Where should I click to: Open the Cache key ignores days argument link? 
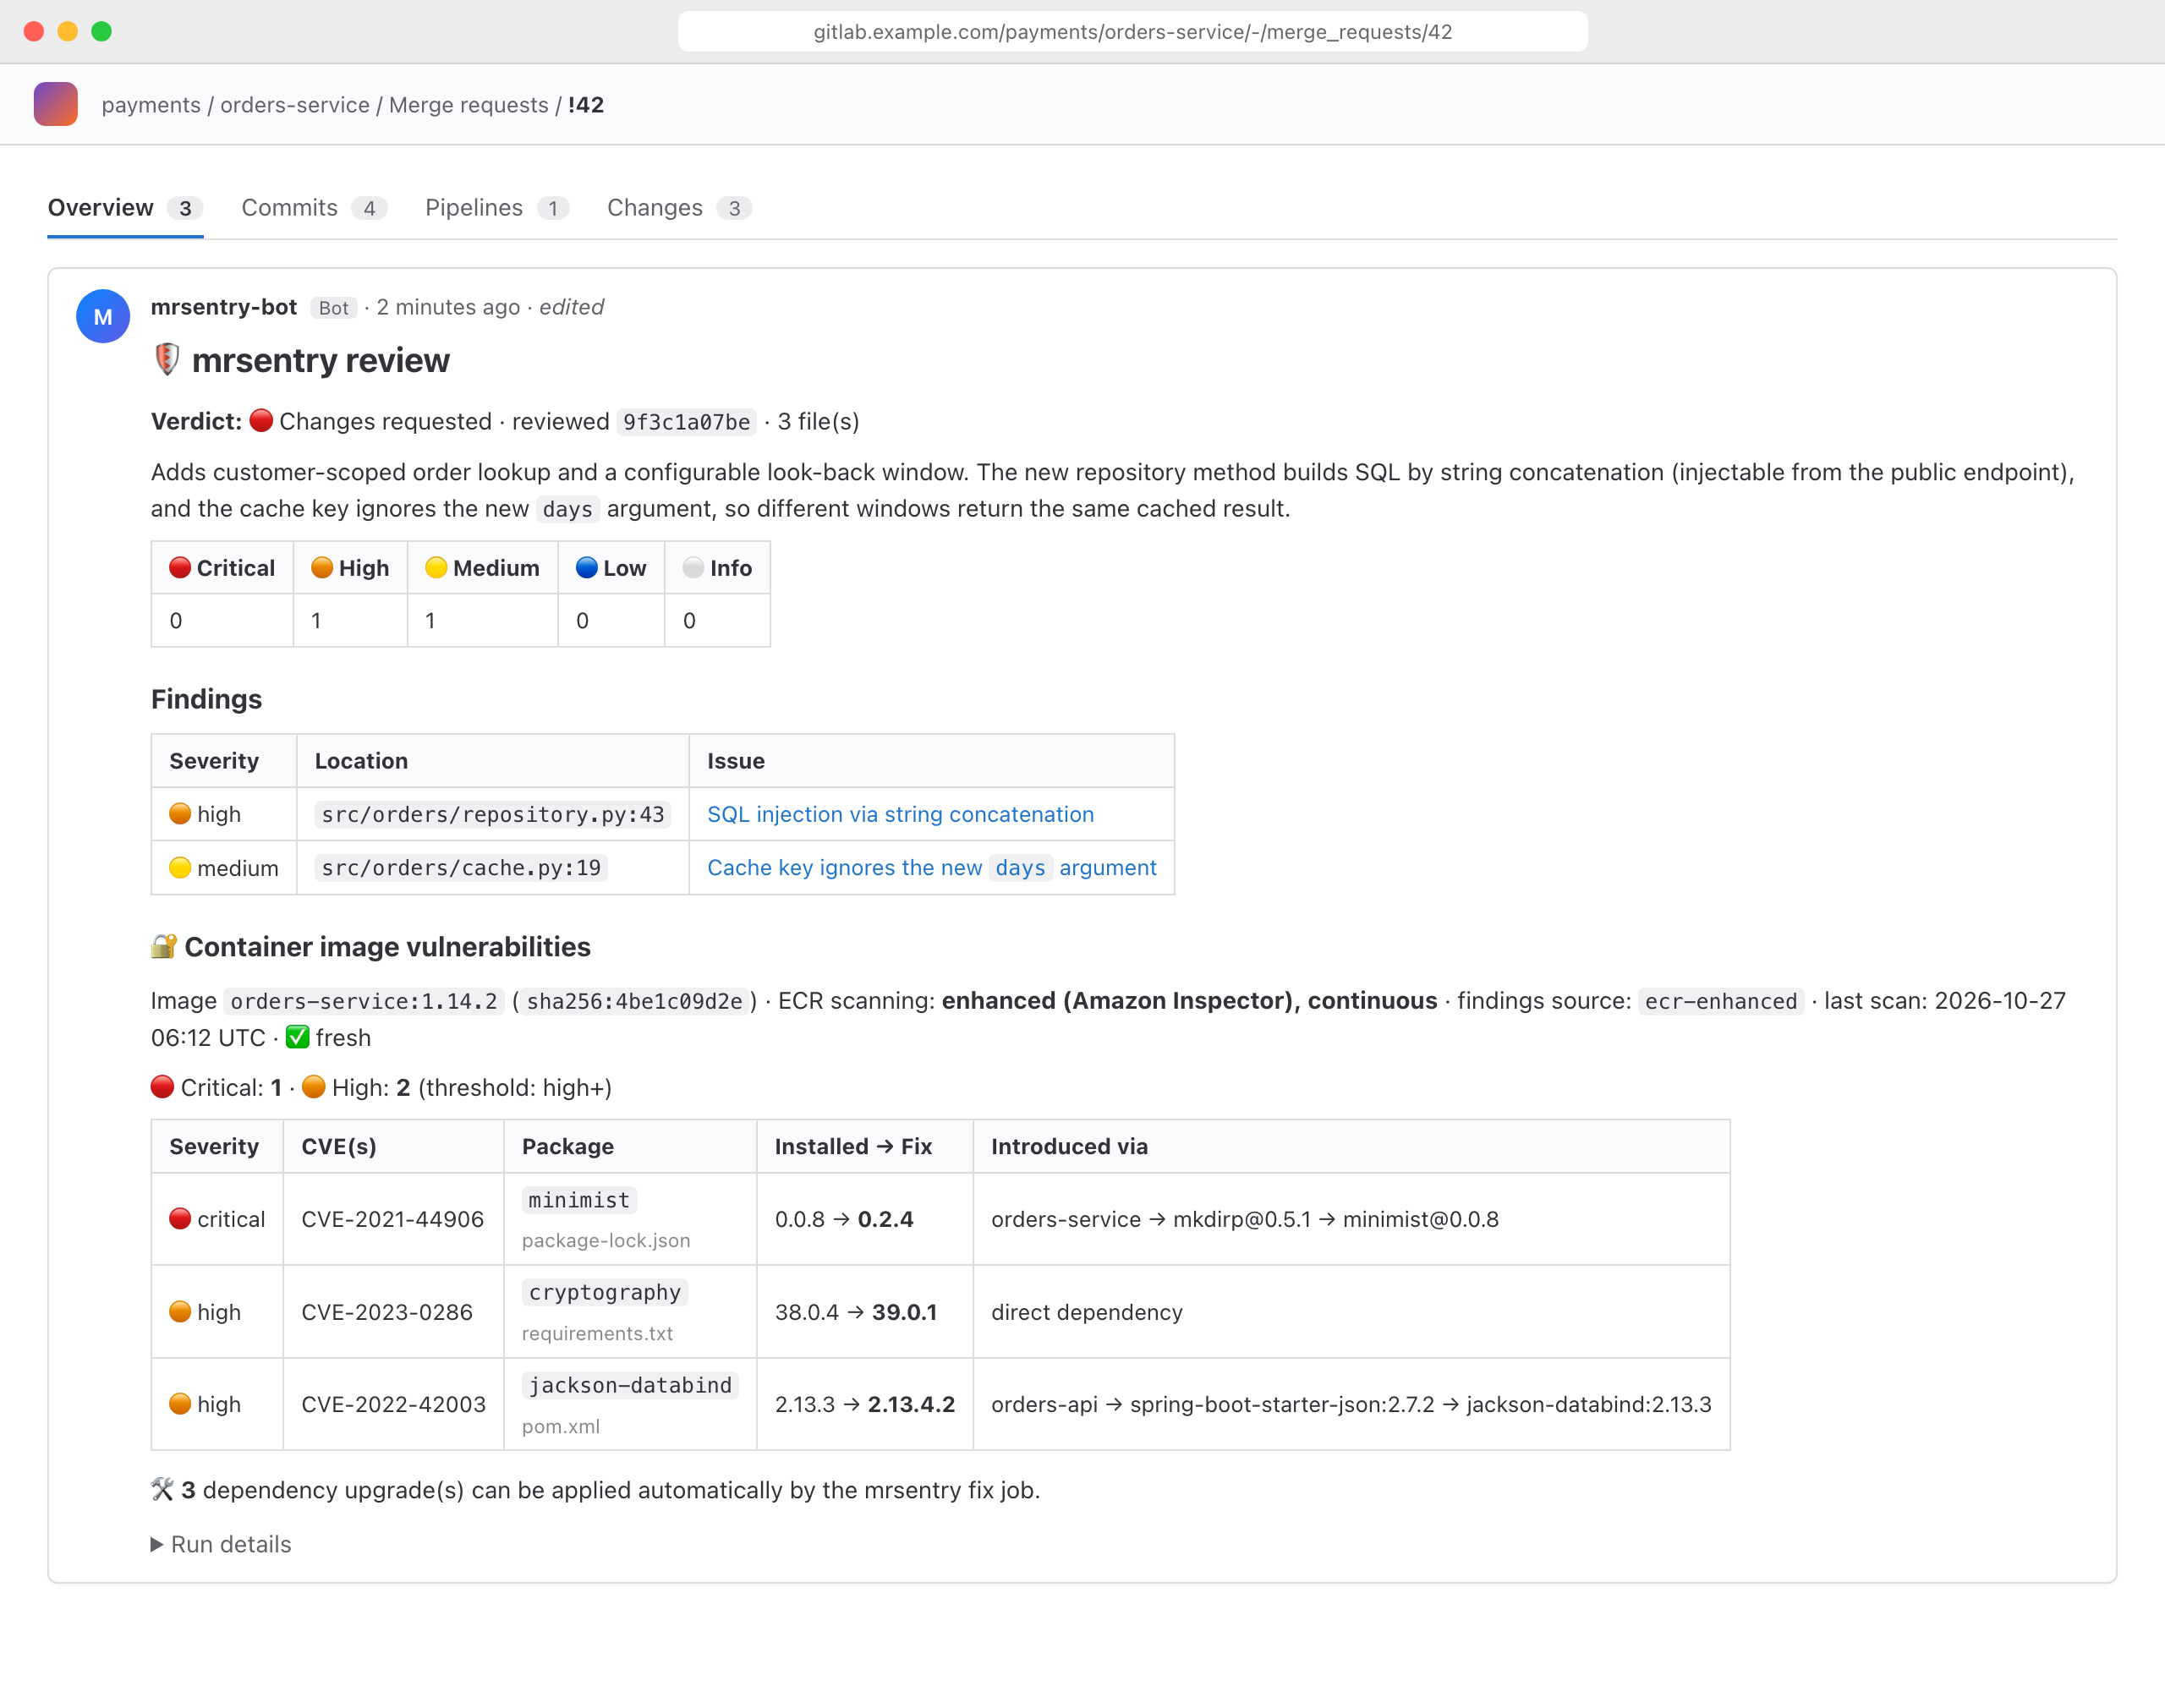click(931, 868)
